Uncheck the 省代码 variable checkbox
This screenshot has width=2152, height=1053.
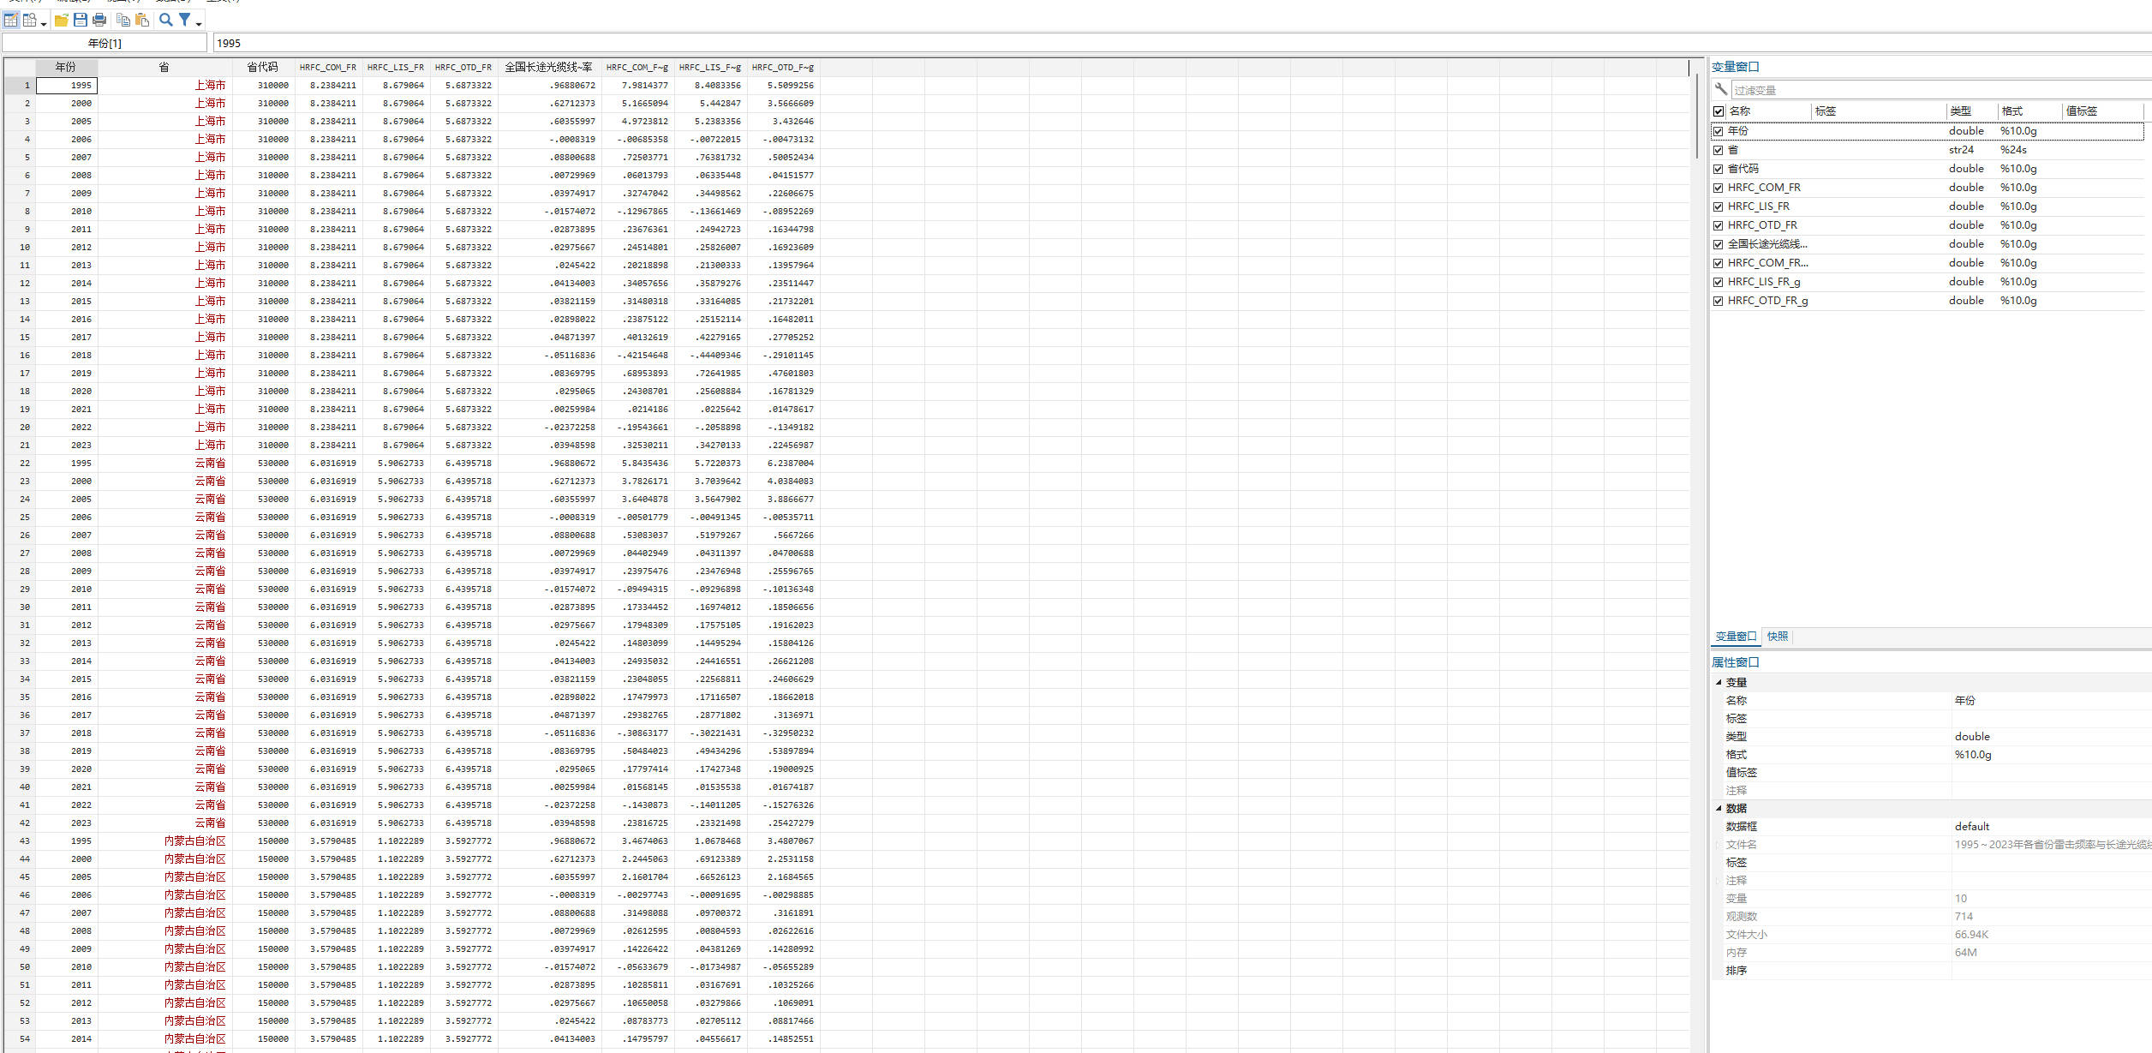point(1718,169)
